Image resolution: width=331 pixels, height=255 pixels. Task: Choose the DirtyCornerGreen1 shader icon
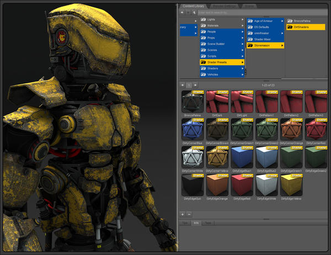[x=242, y=129]
